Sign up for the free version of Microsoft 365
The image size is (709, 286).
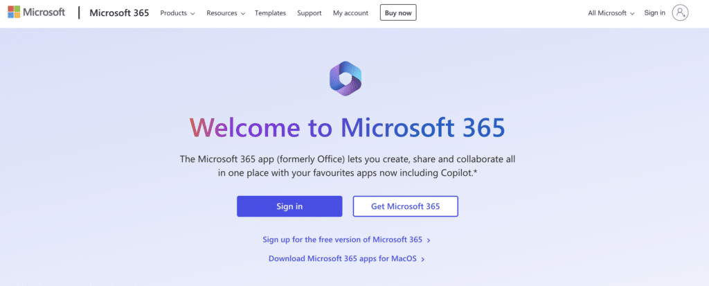[x=342, y=240]
